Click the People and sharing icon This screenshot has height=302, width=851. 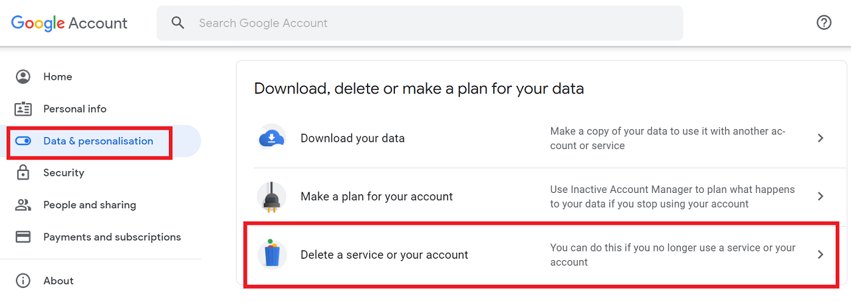coord(23,205)
